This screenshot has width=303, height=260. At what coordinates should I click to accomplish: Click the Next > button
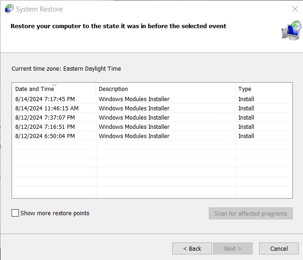pyautogui.click(x=233, y=248)
